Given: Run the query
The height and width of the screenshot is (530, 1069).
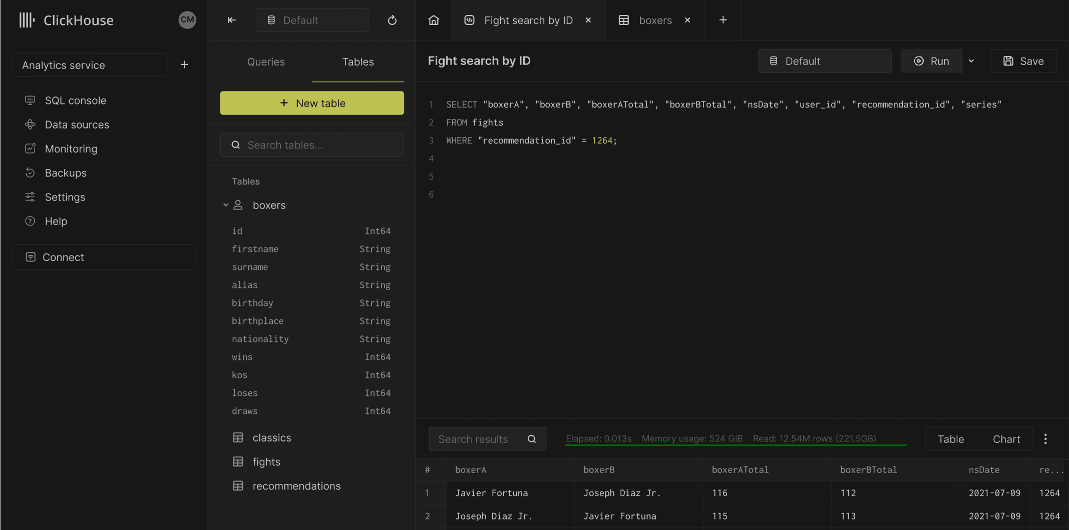Looking at the screenshot, I should pyautogui.click(x=931, y=61).
